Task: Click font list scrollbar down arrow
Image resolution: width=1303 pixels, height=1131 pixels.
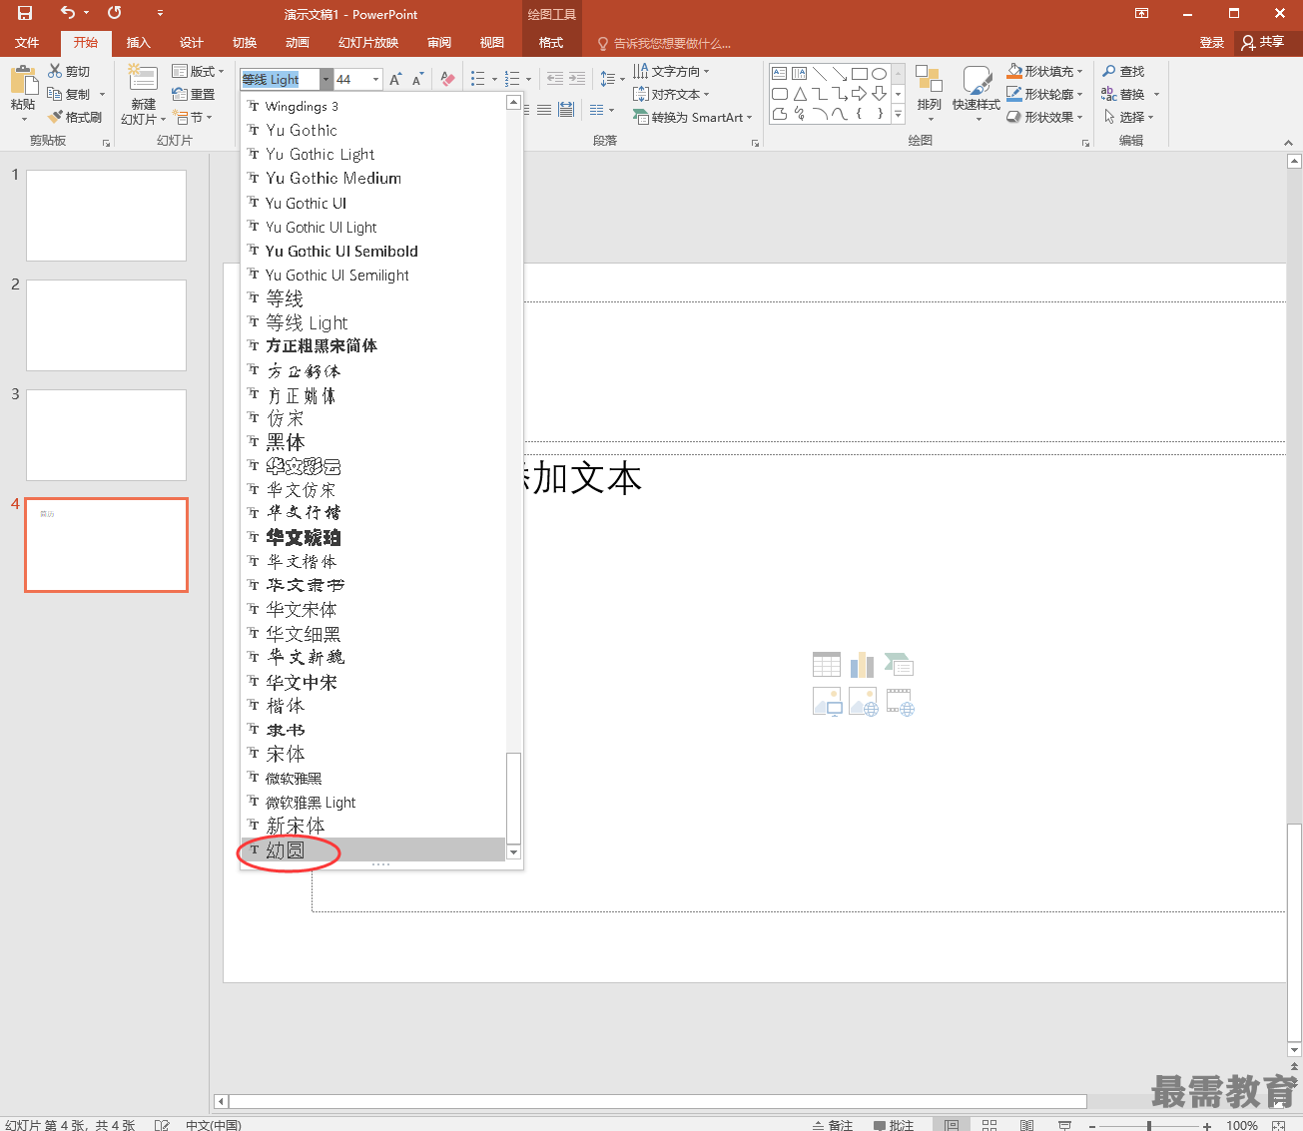Action: (x=513, y=851)
